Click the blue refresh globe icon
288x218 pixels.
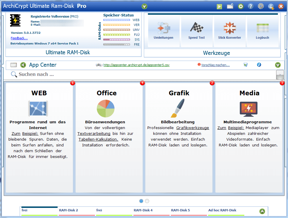[x=259, y=65]
